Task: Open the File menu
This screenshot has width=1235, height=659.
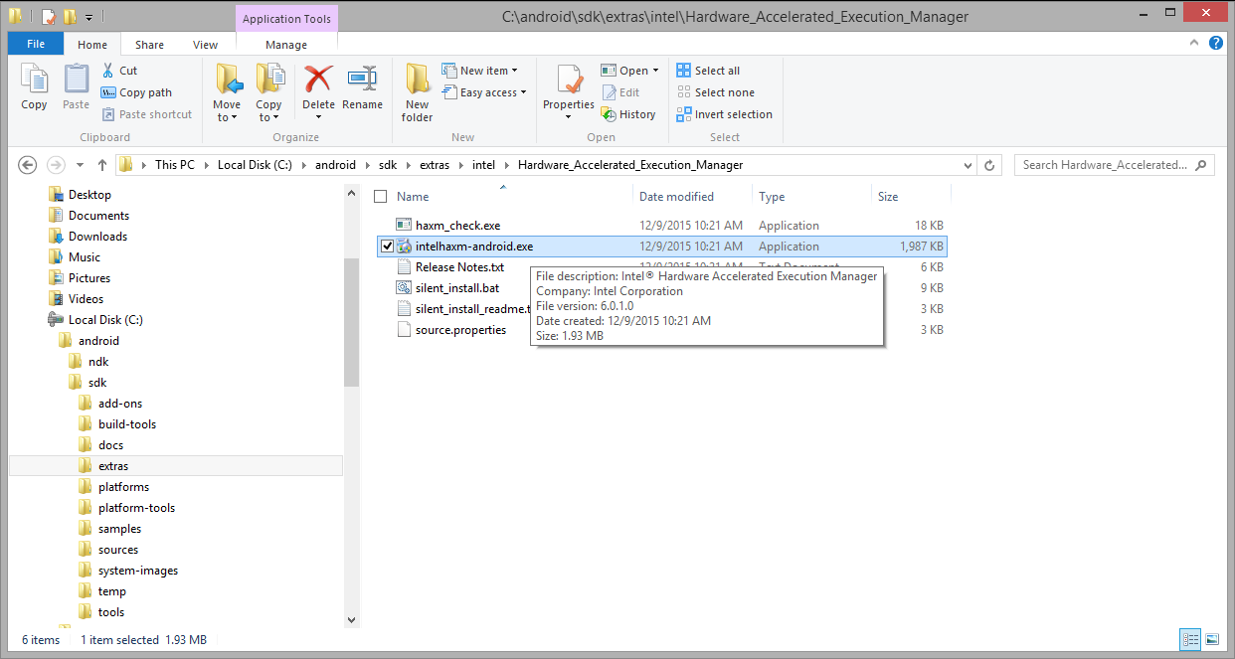Action: [x=36, y=45]
